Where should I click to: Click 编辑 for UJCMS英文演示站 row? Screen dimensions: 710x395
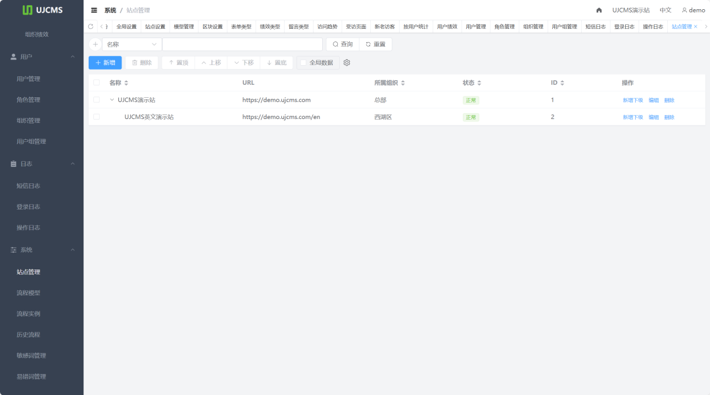pos(653,117)
